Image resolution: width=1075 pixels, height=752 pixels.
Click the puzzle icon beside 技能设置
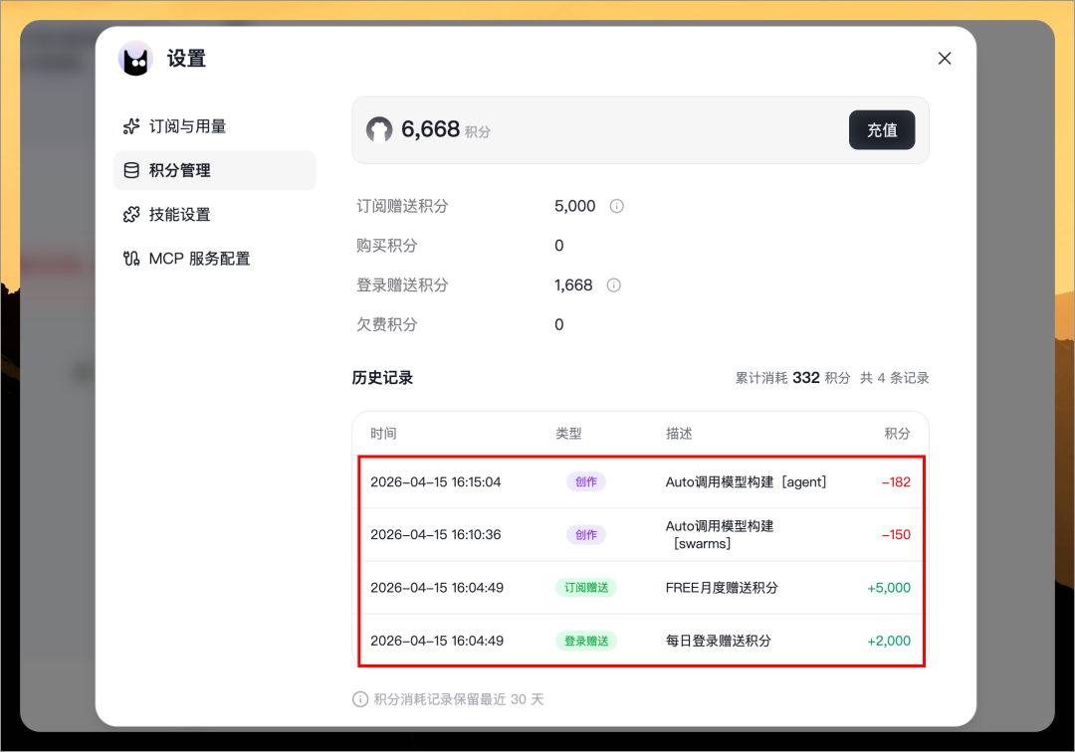(130, 214)
